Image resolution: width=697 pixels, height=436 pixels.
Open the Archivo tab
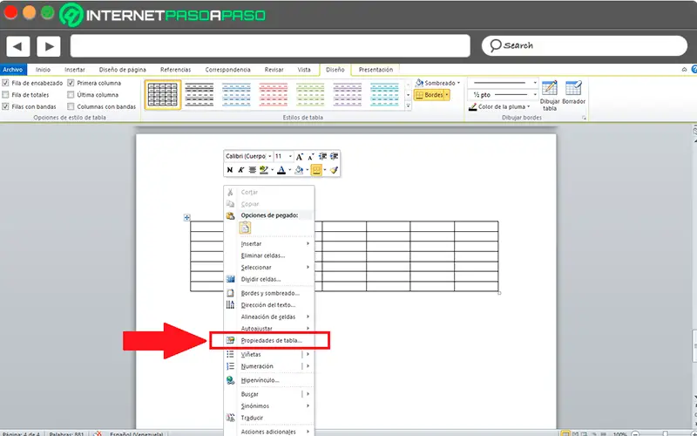coord(13,70)
